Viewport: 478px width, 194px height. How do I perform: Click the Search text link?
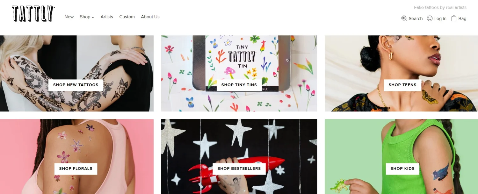click(x=416, y=18)
